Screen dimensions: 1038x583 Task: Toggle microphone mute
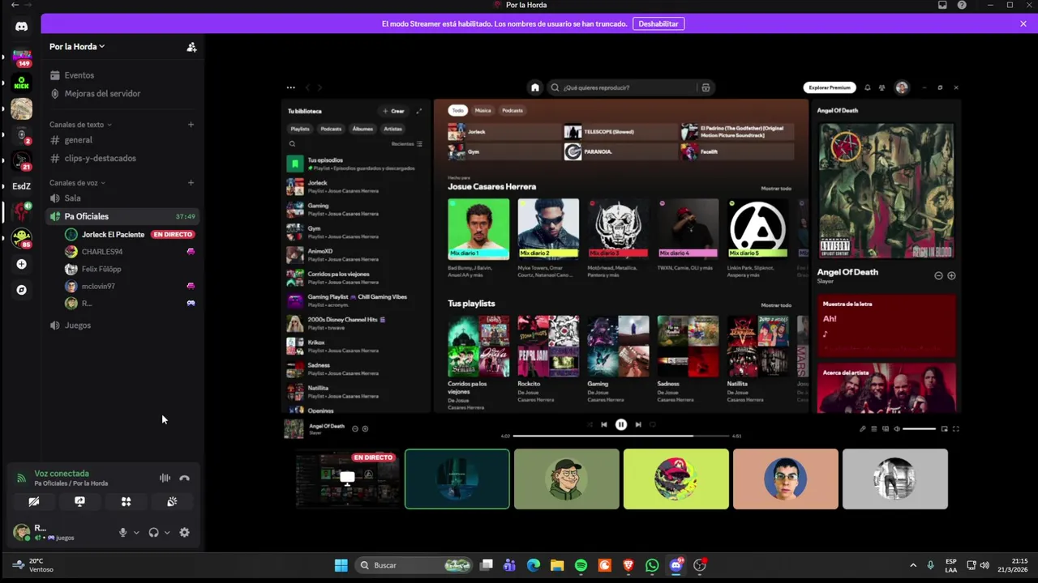[123, 532]
